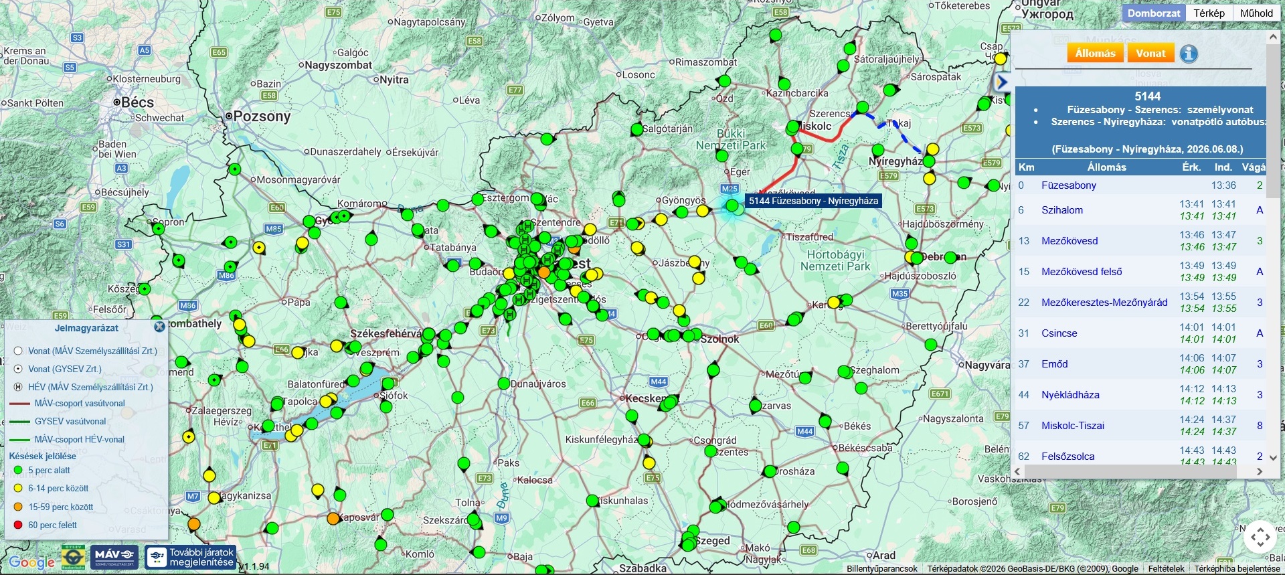
Task: Click the train marker near Kiskunfélegyháza
Action: point(644,440)
